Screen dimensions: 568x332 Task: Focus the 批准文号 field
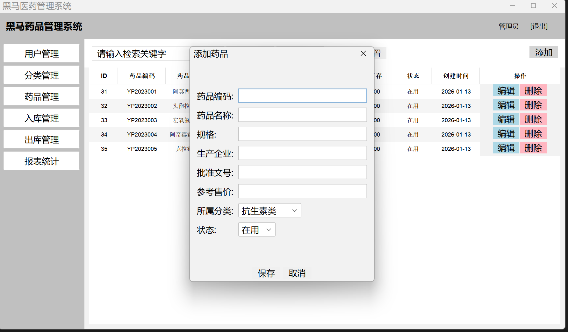[x=302, y=172]
